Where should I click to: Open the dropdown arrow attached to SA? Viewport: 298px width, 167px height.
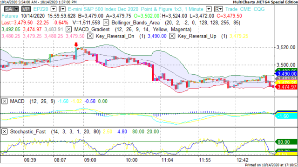tap(16, 9)
